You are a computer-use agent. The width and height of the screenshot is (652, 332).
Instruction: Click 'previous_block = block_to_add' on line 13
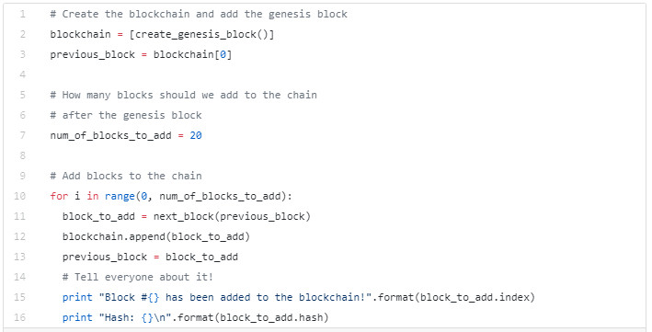click(x=150, y=258)
